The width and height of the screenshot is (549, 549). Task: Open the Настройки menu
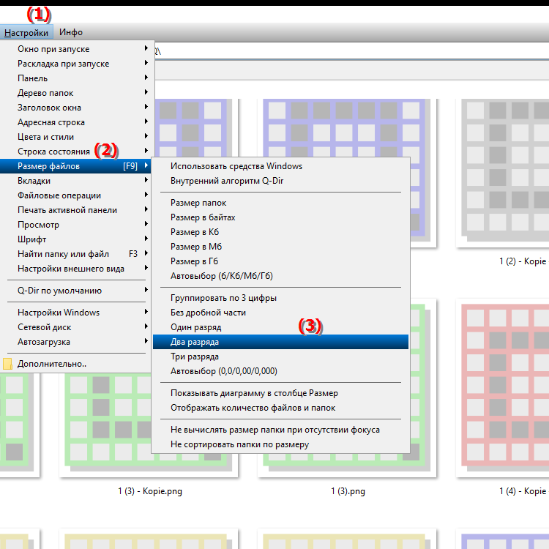coord(26,32)
